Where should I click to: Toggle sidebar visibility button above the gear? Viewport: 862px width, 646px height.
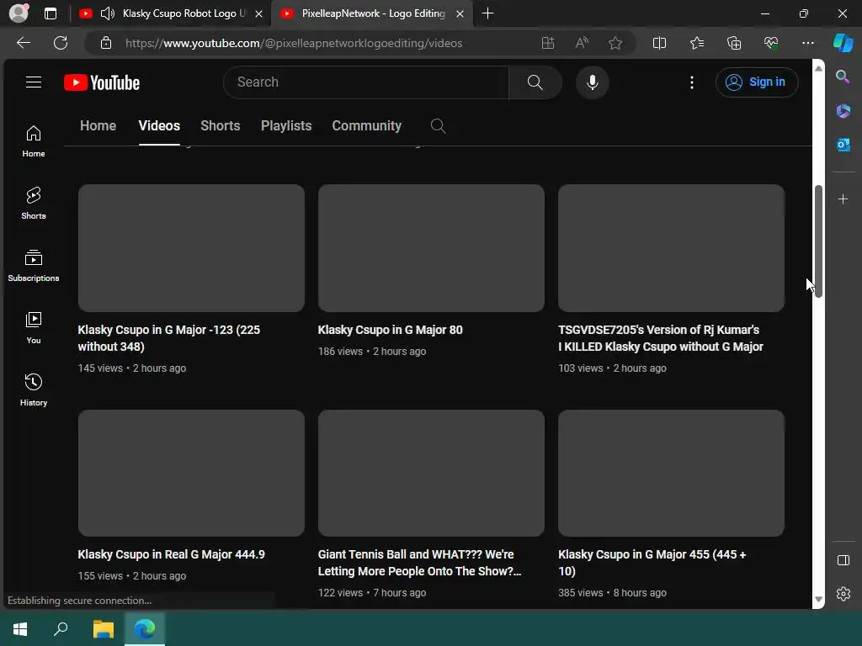click(x=843, y=559)
